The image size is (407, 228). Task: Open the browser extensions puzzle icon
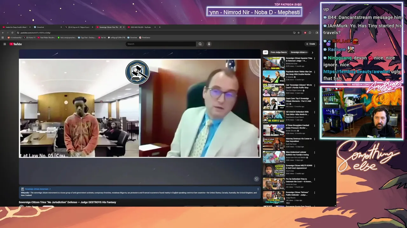(x=310, y=33)
